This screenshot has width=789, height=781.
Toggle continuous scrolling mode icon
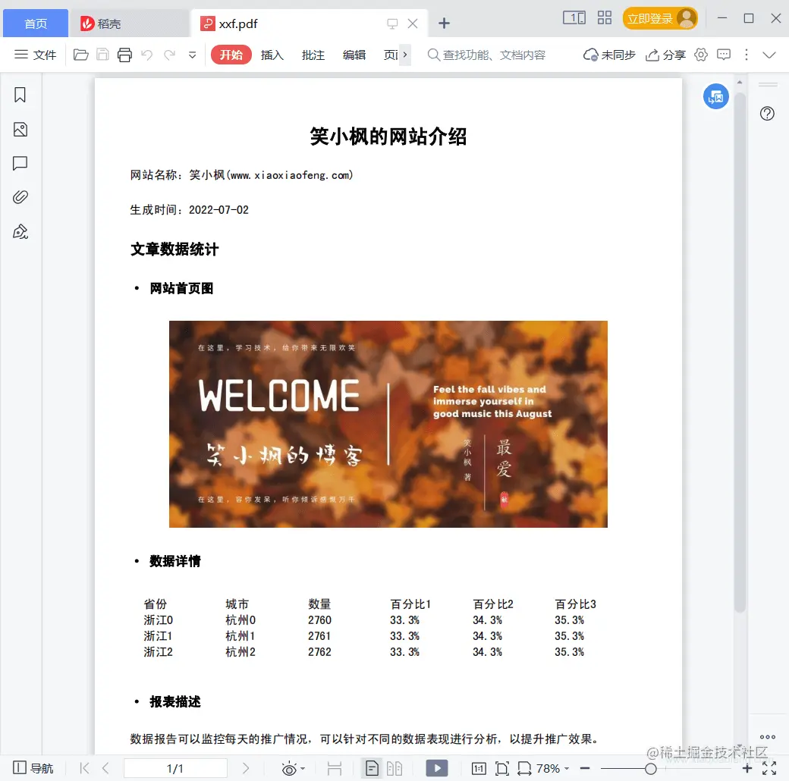pos(334,768)
